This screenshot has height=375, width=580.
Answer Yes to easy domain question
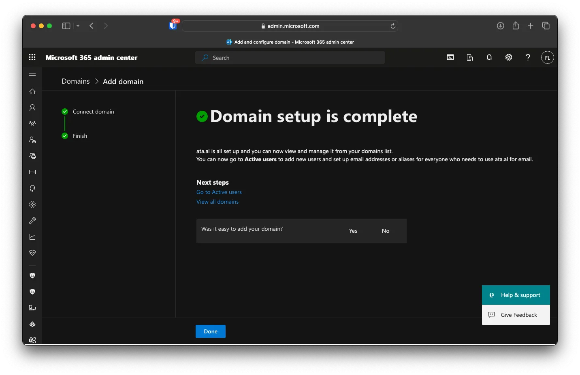point(353,231)
